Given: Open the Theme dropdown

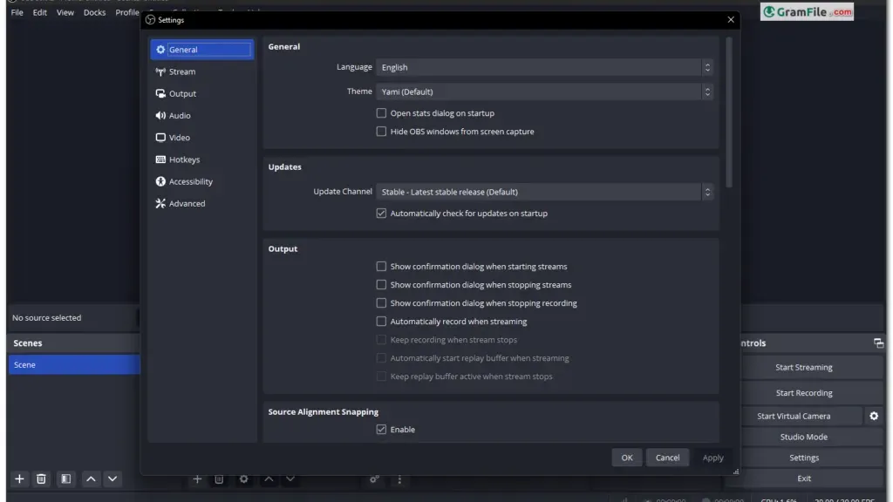Looking at the screenshot, I should point(544,92).
